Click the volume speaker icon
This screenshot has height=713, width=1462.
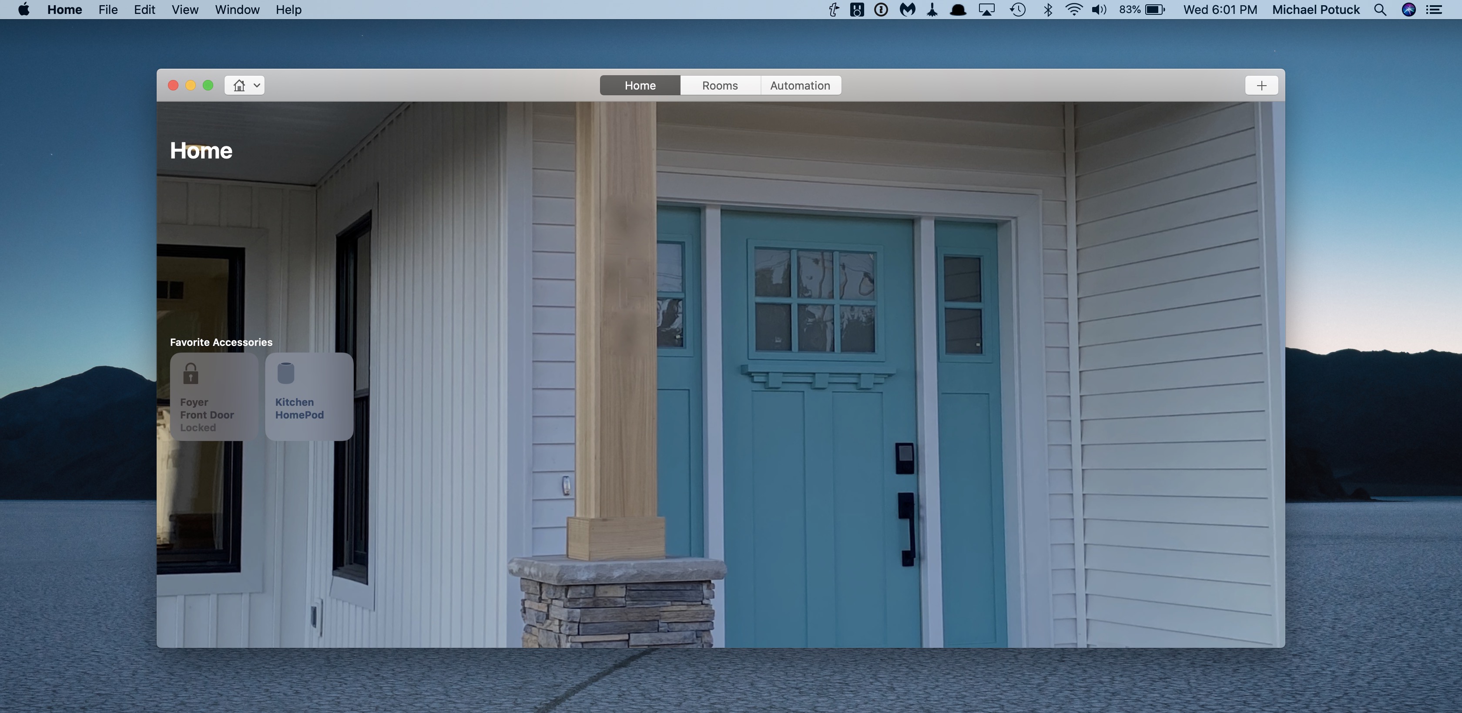click(x=1099, y=10)
